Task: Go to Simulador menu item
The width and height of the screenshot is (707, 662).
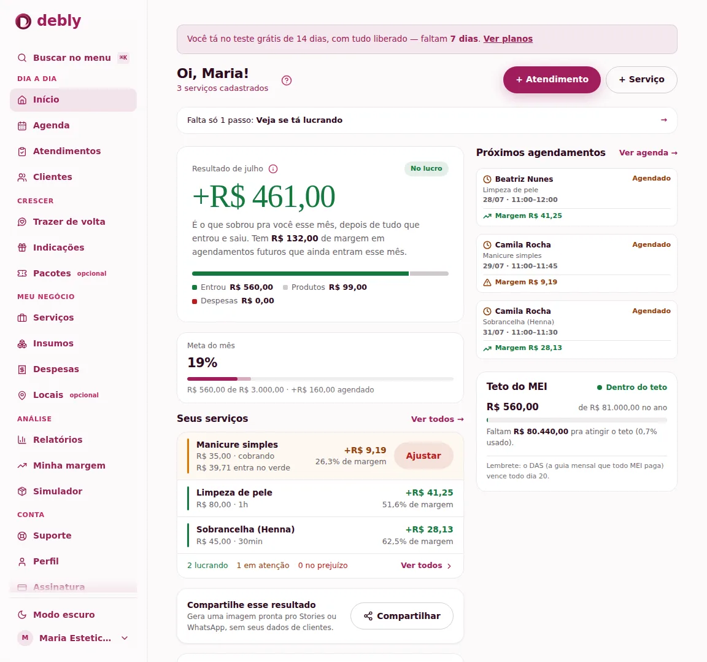Action: [x=73, y=491]
